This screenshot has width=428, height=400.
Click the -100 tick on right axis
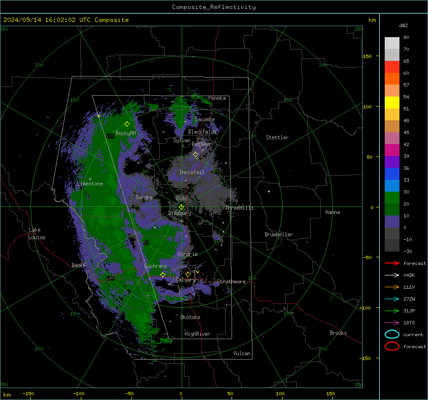(365, 308)
